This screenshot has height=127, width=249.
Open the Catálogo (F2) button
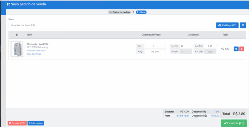click(x=227, y=25)
